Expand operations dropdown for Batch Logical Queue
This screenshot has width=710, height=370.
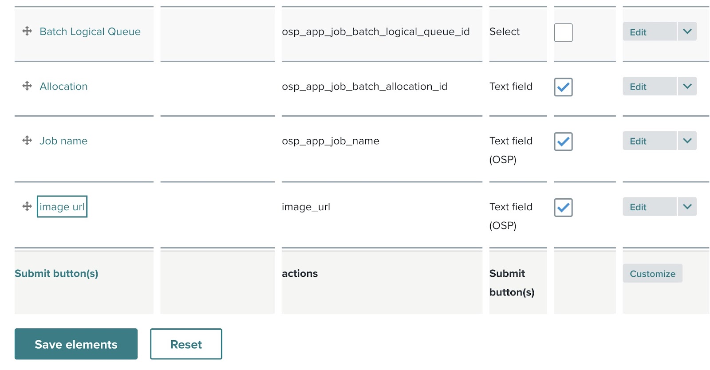[x=687, y=31]
